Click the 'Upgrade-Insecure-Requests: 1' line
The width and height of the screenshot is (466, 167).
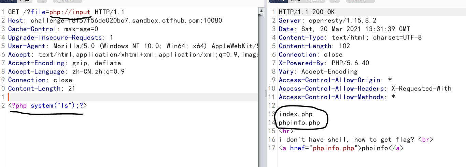pyautogui.click(x=61, y=37)
